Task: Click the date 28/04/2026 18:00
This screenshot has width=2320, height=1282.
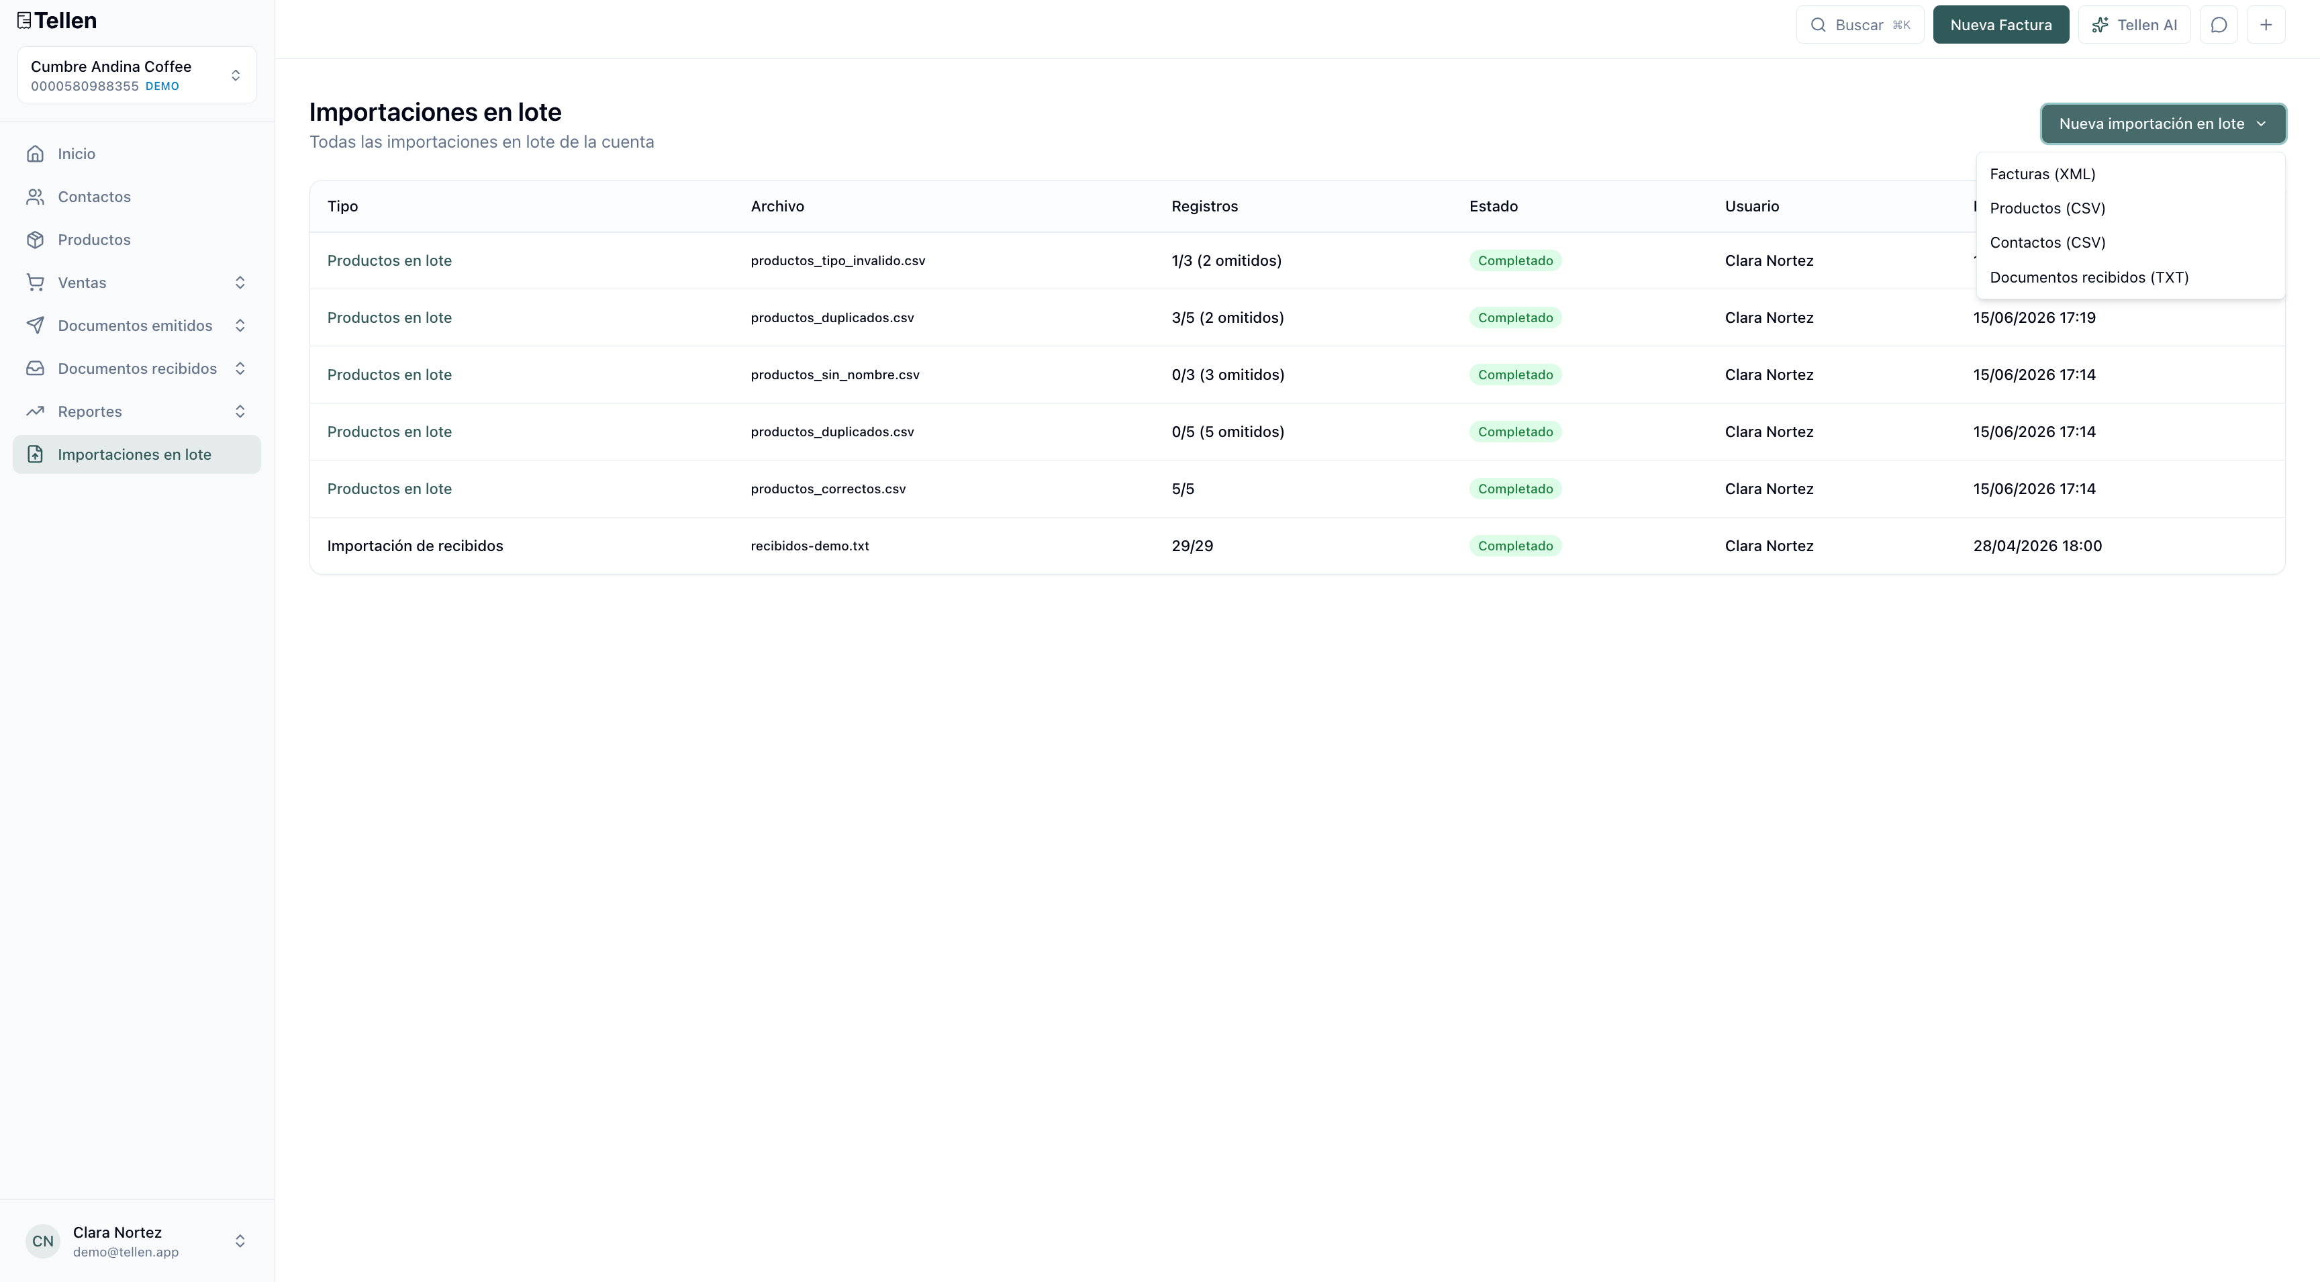Action: point(2037,546)
